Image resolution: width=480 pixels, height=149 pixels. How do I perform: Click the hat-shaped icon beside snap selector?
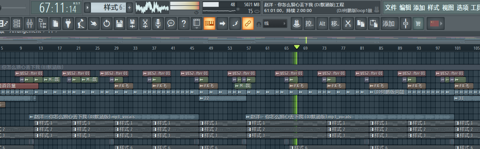(297, 24)
